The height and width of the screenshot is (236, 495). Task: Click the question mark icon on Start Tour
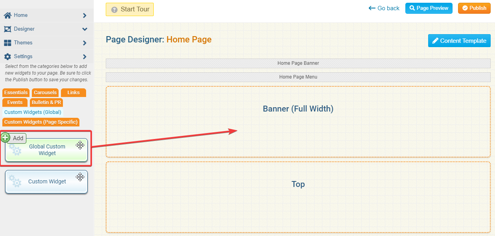tap(114, 10)
